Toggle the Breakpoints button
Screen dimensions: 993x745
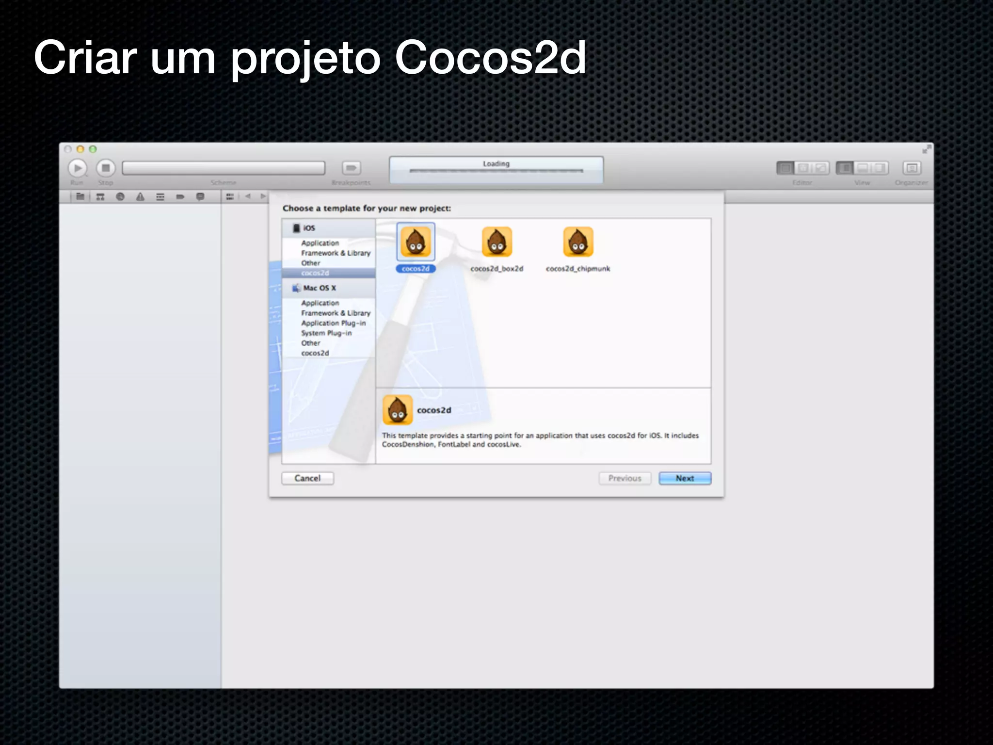(352, 168)
